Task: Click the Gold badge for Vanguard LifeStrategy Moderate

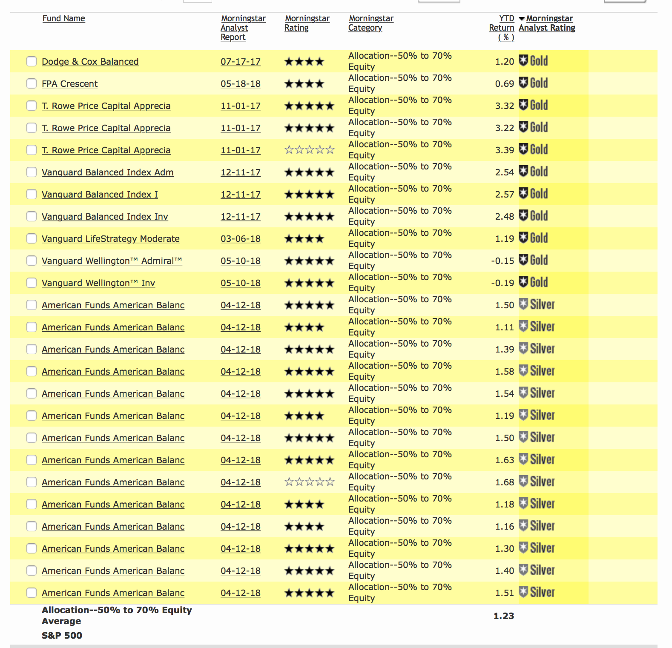Action: (x=533, y=238)
